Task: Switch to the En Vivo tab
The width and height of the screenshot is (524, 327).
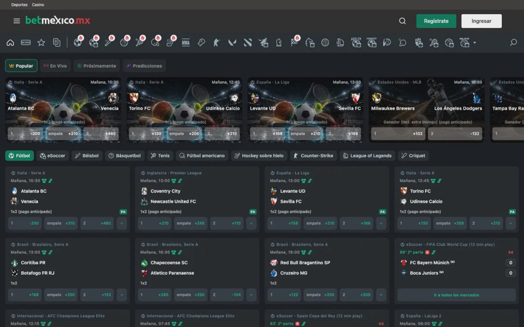Action: pyautogui.click(x=56, y=66)
